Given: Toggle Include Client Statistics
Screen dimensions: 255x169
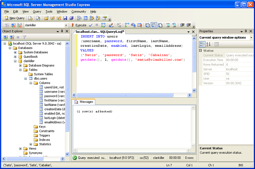Looking at the screenshot, I should 133,25.
